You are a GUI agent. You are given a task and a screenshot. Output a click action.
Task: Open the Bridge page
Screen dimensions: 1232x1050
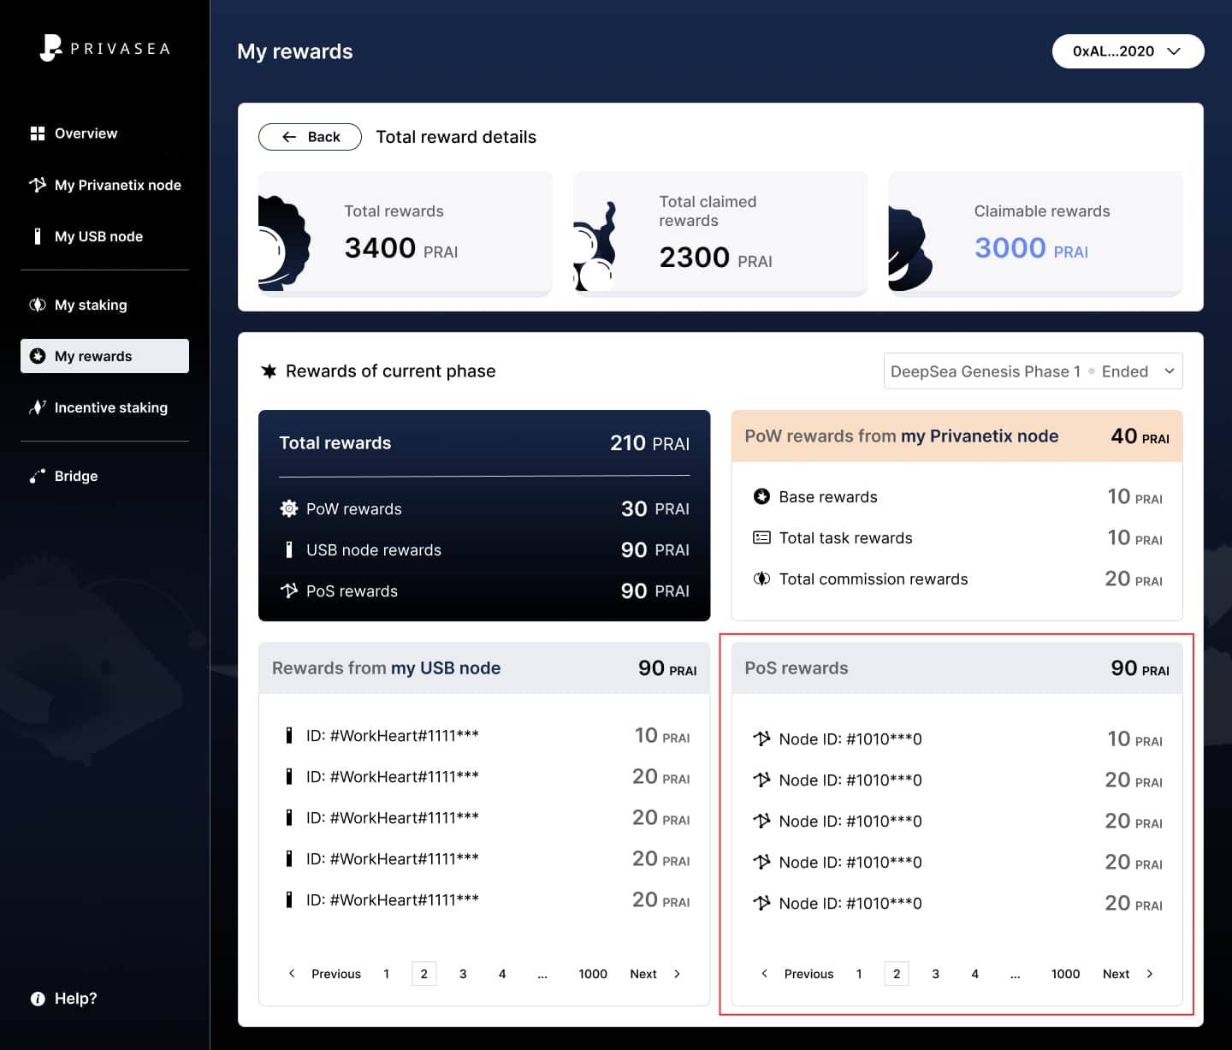[x=104, y=476]
